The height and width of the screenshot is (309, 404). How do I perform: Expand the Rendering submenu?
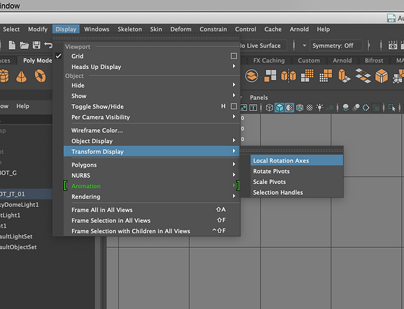(x=151, y=196)
